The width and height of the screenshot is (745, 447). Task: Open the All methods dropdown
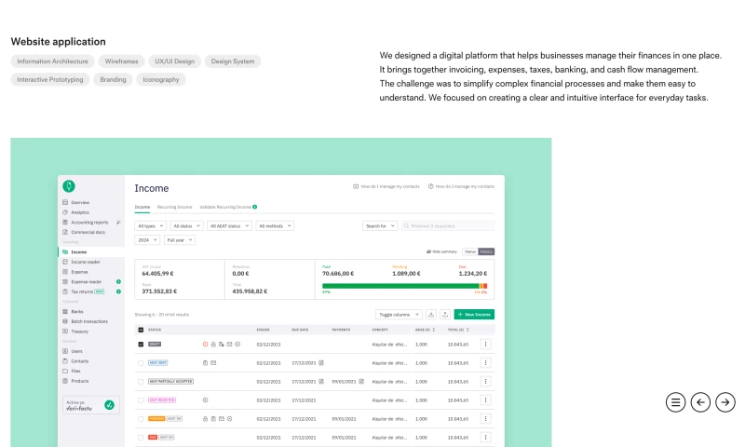click(275, 226)
